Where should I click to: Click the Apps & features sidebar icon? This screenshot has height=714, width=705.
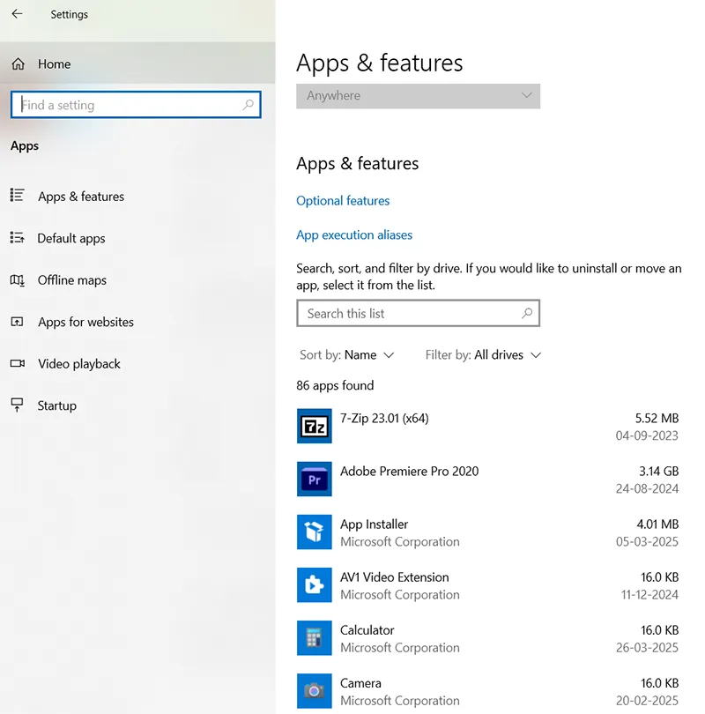[18, 196]
